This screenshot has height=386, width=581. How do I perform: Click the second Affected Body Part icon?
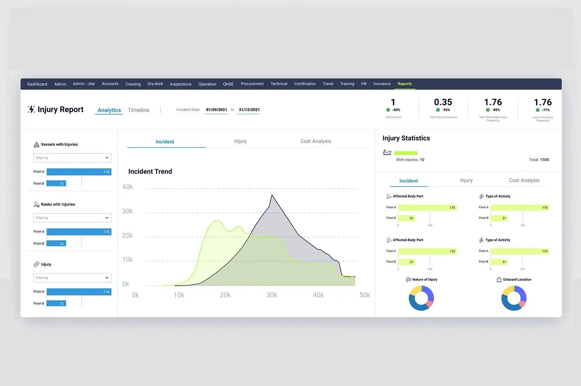click(389, 240)
